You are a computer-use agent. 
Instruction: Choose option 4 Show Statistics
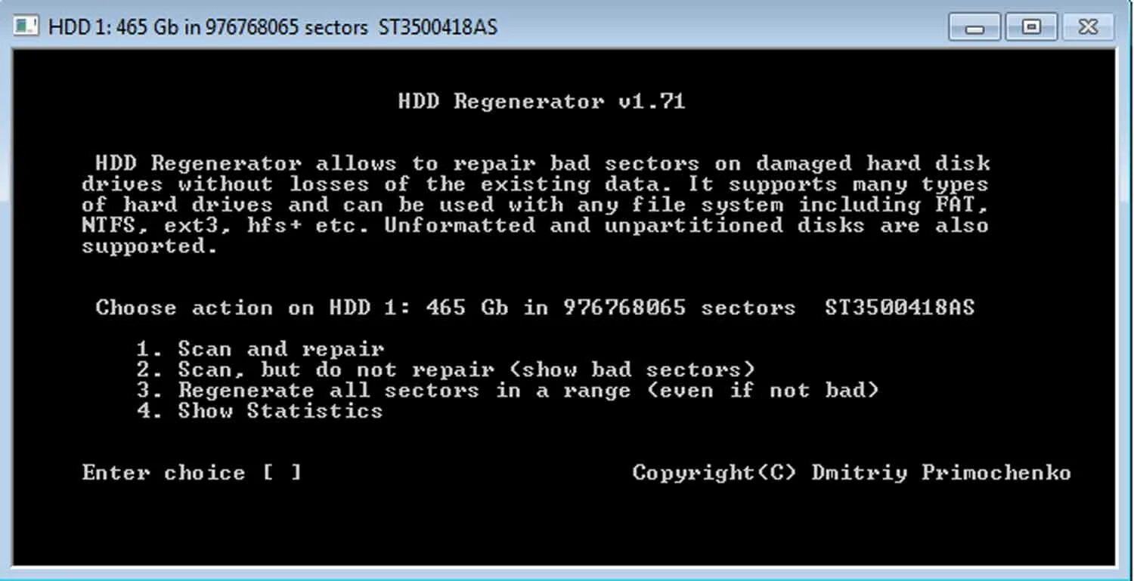(259, 411)
